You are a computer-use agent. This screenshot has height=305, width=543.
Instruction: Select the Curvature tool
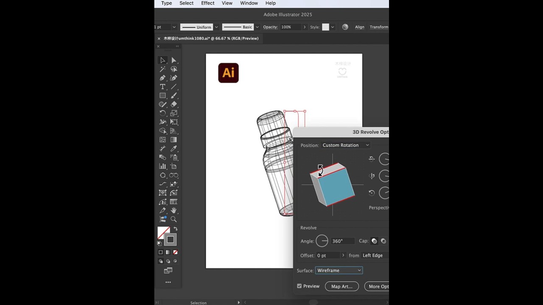(174, 78)
